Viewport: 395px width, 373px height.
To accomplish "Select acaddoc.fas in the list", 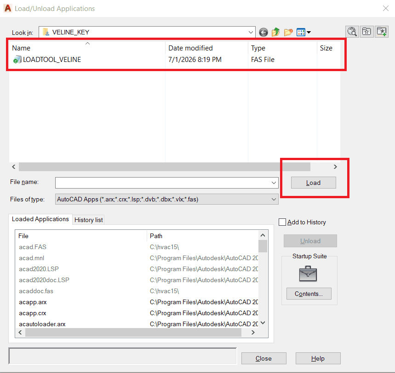I will [36, 291].
